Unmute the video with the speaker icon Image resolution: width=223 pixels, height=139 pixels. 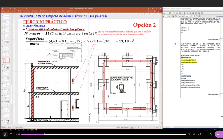point(205,134)
